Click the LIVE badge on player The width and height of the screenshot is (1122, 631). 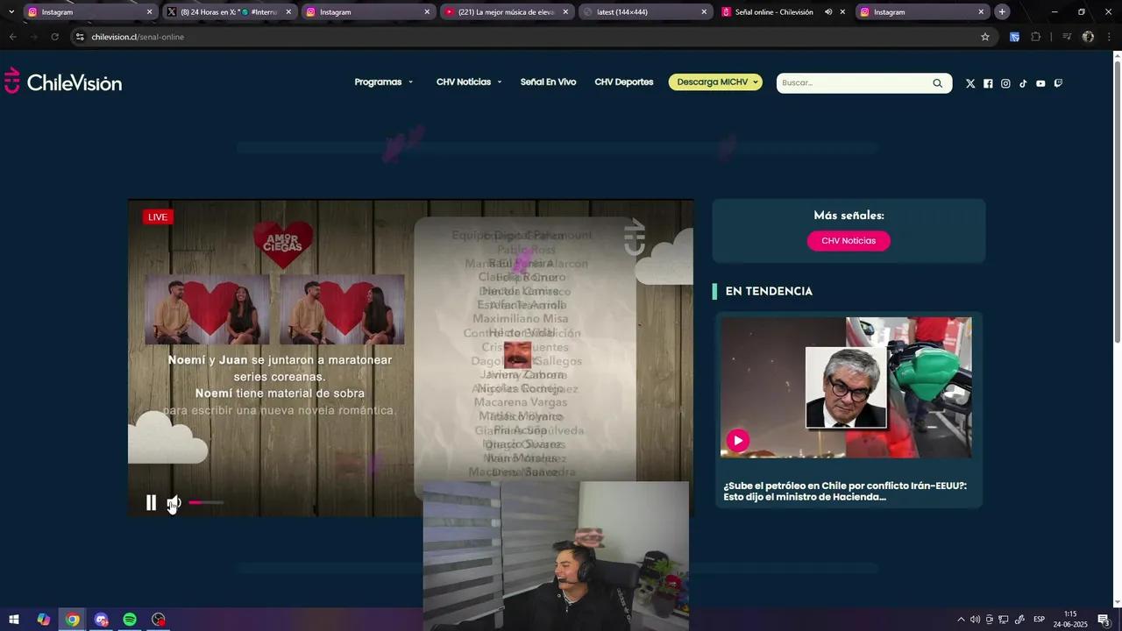[x=158, y=217]
